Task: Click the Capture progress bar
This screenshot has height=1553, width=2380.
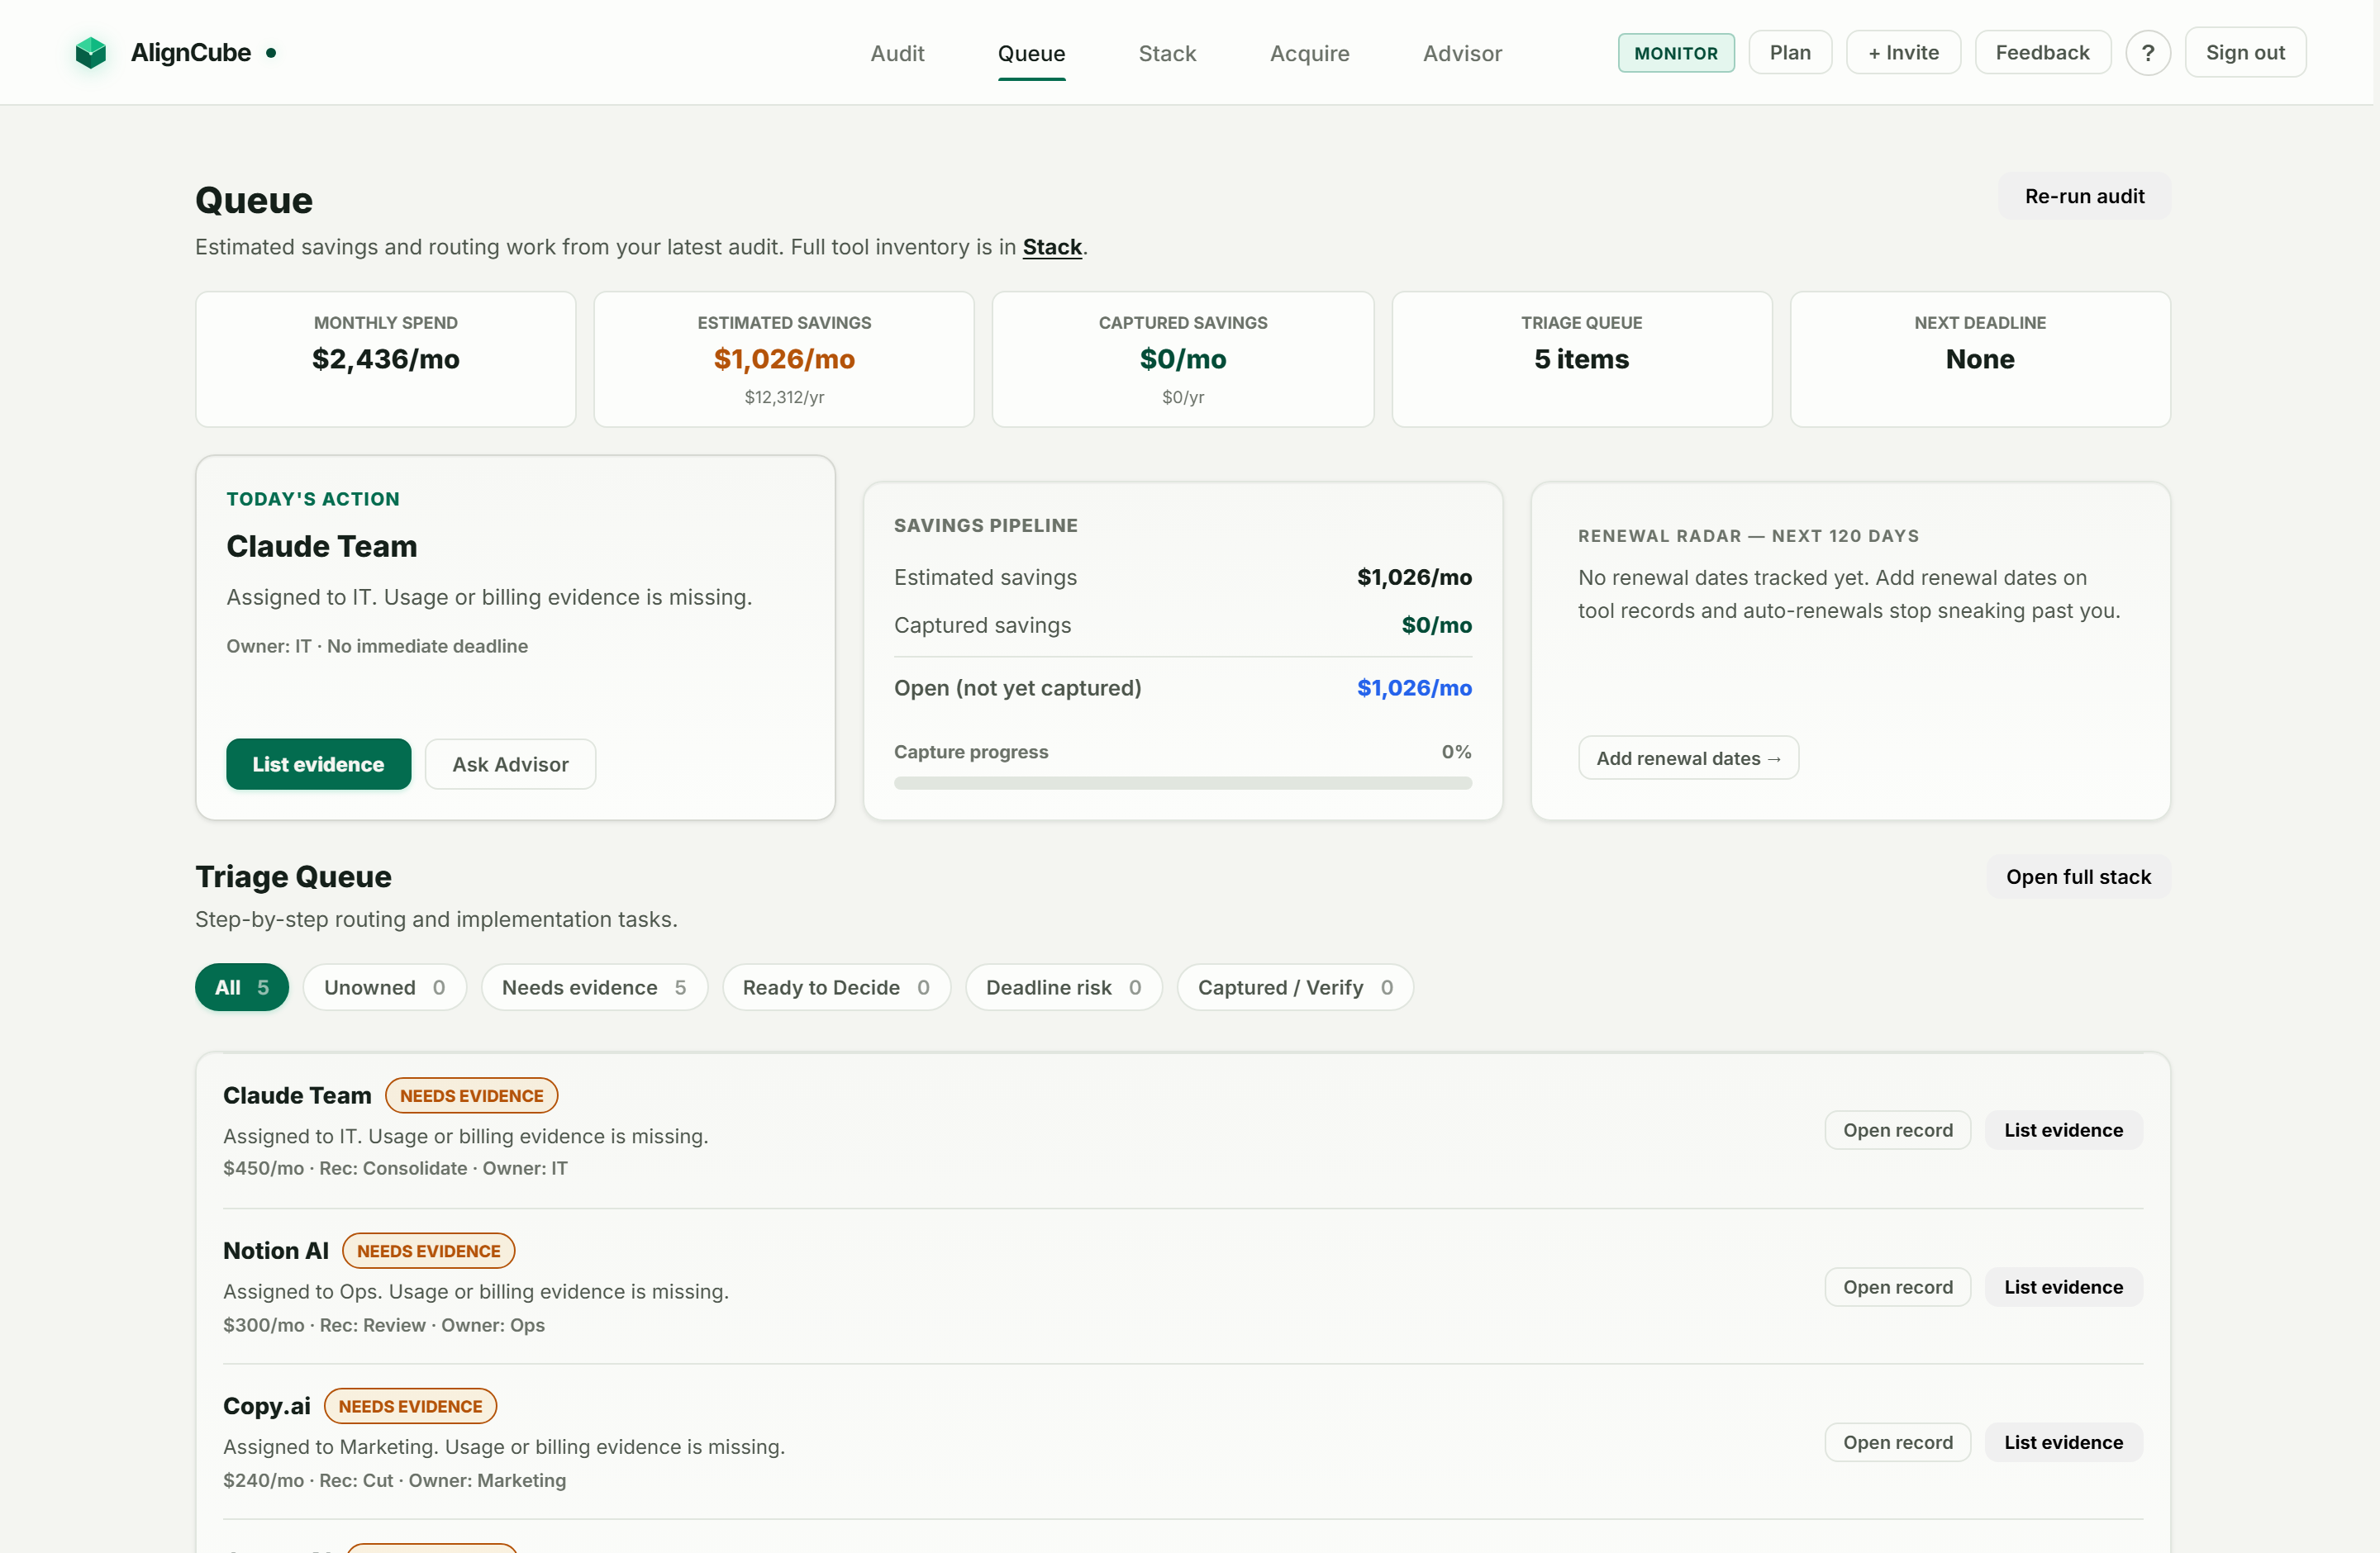Action: tap(1182, 782)
